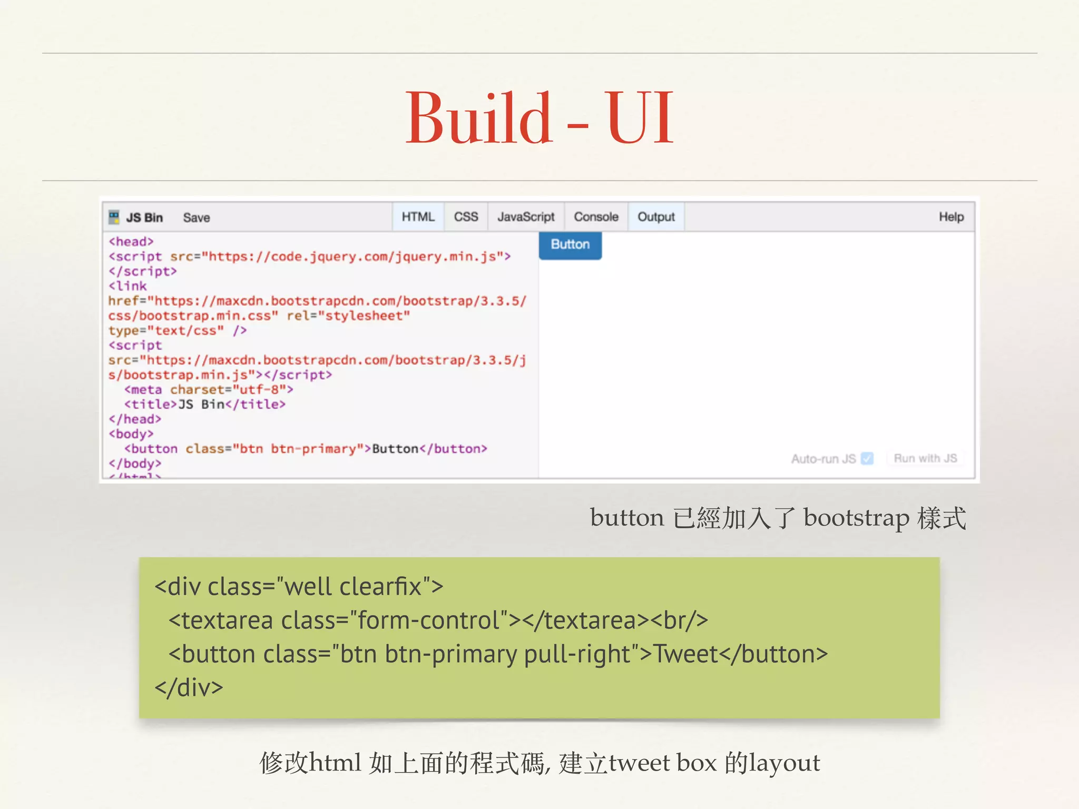Switch to the HTML panel tab

418,217
